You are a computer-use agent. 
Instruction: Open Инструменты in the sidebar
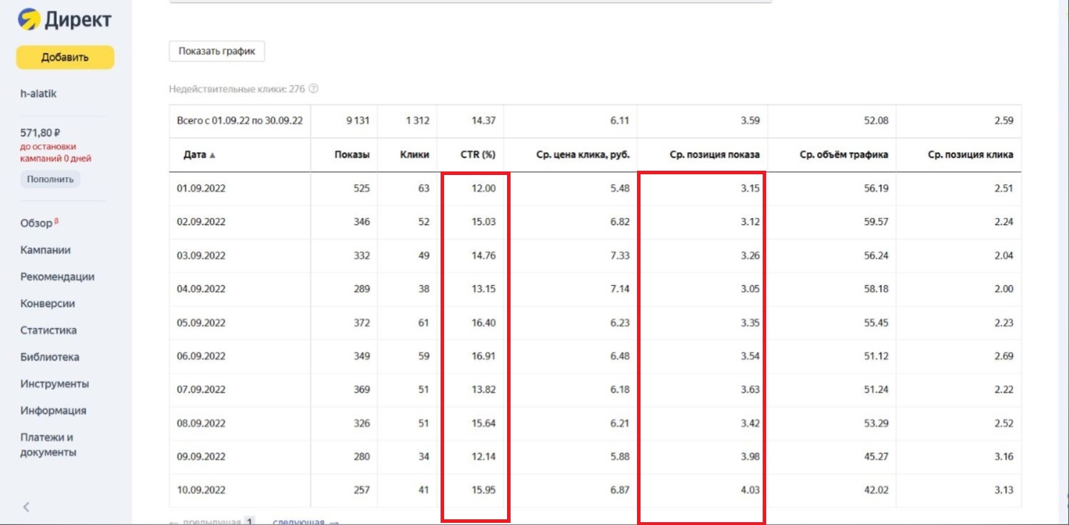[x=55, y=384]
